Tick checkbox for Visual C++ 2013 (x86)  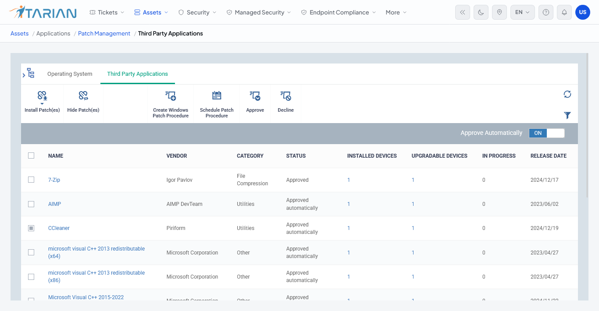tap(31, 277)
